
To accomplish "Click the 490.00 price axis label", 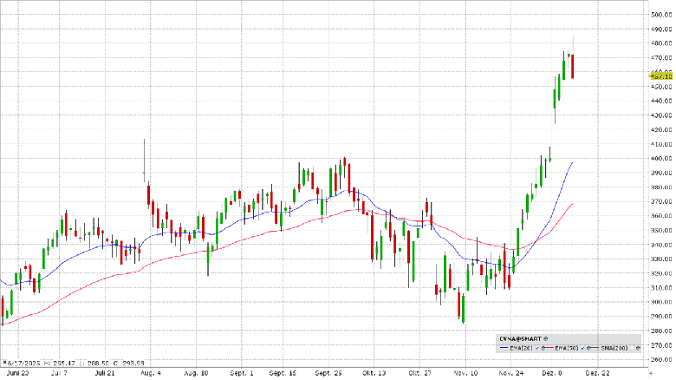I will [662, 29].
